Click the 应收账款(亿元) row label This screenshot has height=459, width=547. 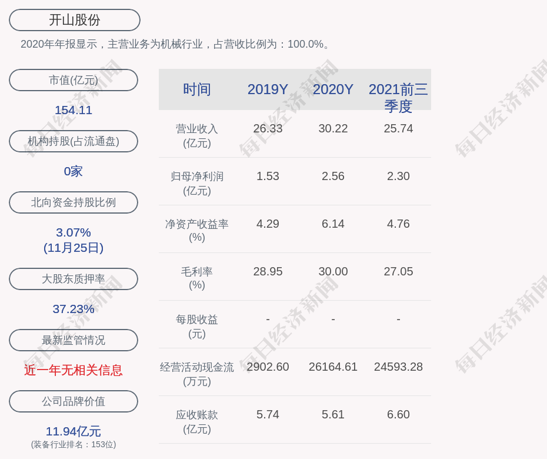197,422
